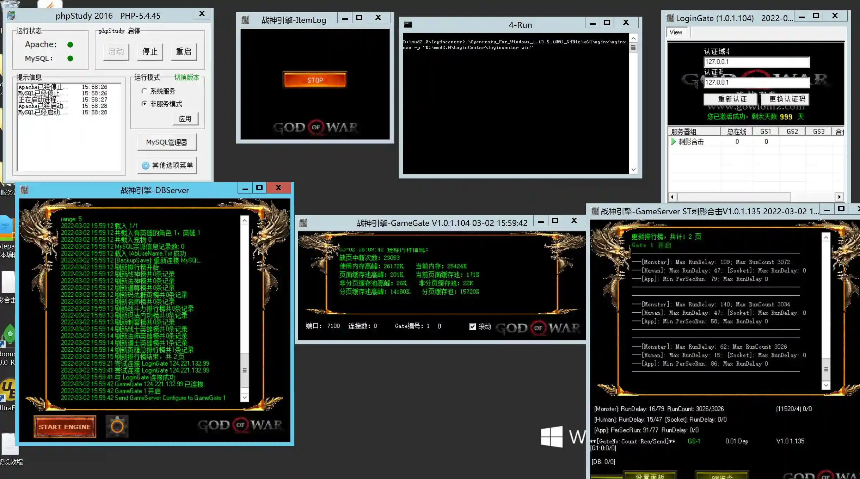Click the GameServer window title icon
The image size is (860, 479).
point(595,211)
